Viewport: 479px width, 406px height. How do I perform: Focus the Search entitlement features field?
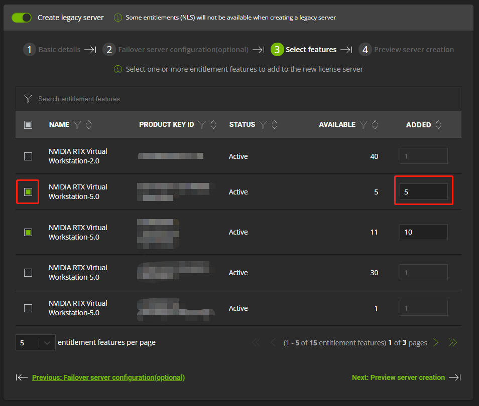click(238, 99)
